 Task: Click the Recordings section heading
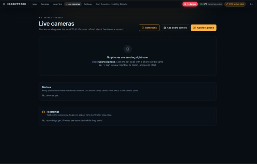pos(53,112)
